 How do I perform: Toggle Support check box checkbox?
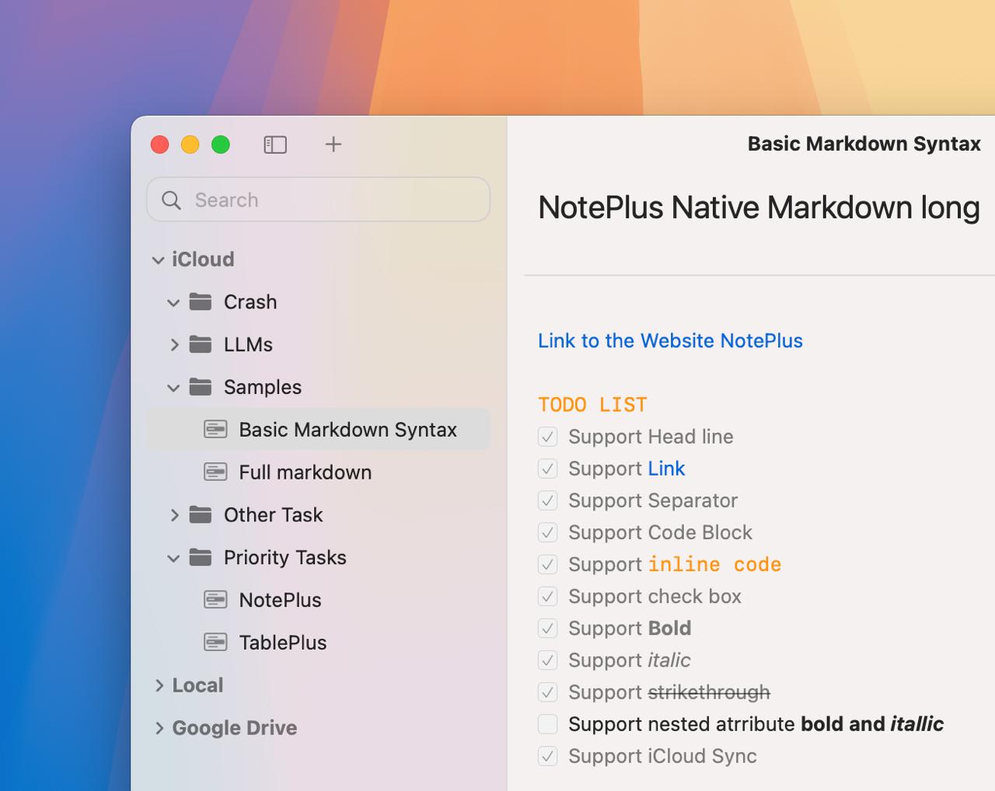pyautogui.click(x=548, y=596)
